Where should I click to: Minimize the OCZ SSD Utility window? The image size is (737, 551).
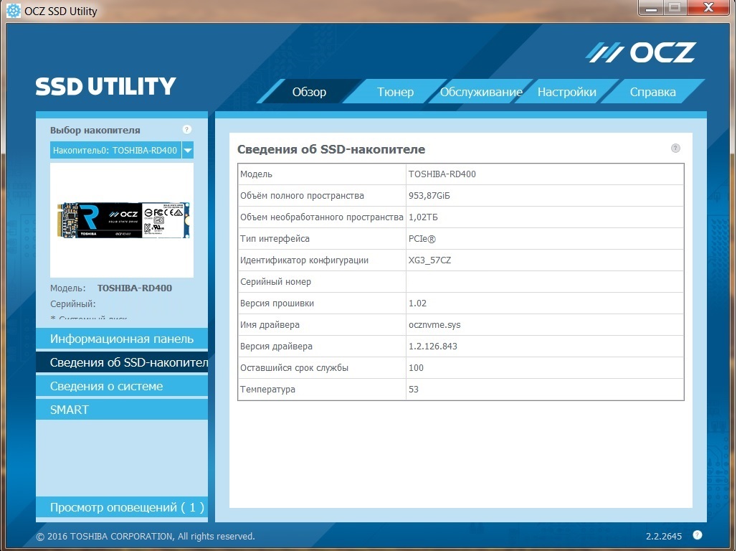pyautogui.click(x=651, y=8)
